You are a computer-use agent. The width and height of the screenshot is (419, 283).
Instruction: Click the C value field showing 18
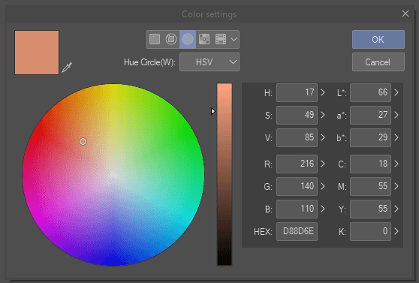point(370,164)
